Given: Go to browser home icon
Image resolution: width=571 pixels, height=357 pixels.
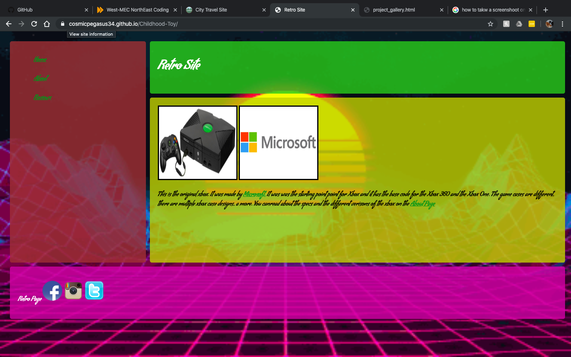Looking at the screenshot, I should click(x=47, y=24).
